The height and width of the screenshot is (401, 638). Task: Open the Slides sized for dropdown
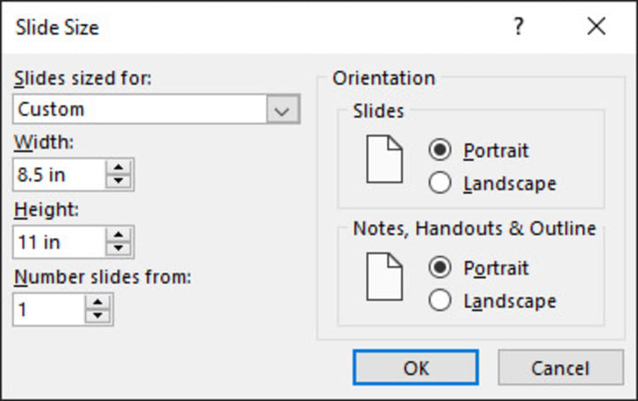282,110
